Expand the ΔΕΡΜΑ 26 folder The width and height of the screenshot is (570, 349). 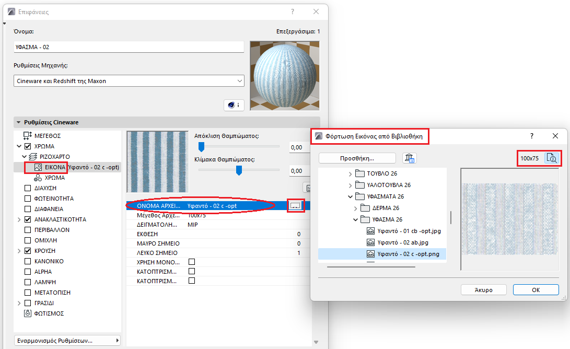click(x=355, y=208)
